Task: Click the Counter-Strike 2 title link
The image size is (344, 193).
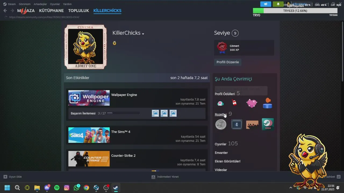Action: (123, 155)
